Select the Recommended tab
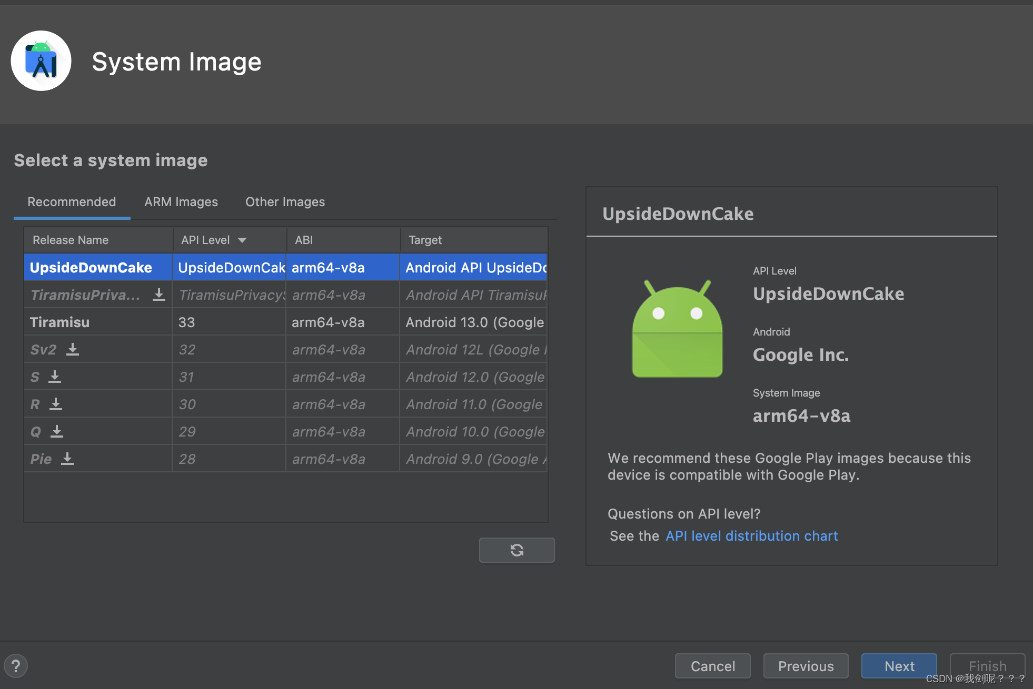Image resolution: width=1033 pixels, height=689 pixels. click(72, 202)
